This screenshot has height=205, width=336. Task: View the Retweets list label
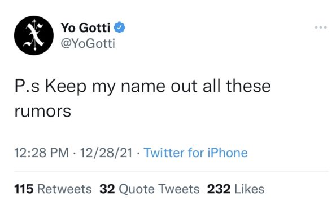pyautogui.click(x=64, y=189)
